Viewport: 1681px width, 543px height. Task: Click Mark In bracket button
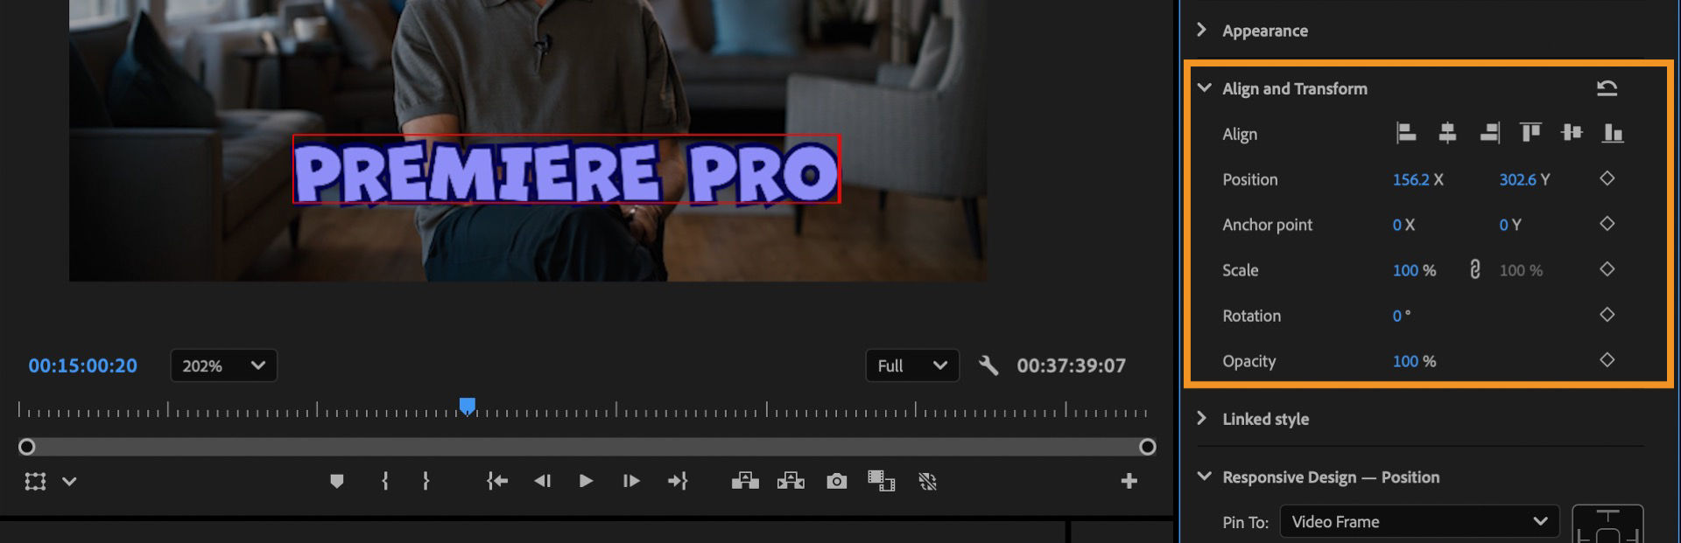point(384,481)
